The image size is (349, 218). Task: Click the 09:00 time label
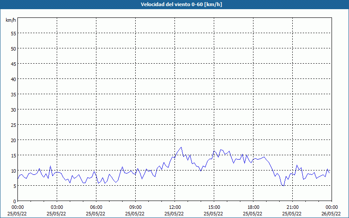(x=135, y=207)
